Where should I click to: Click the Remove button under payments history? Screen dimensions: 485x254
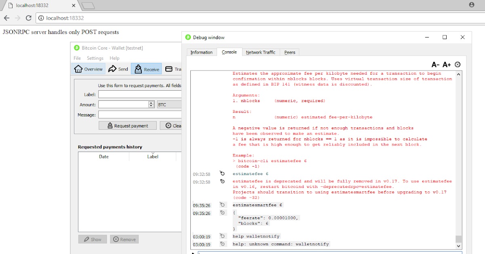pos(124,239)
